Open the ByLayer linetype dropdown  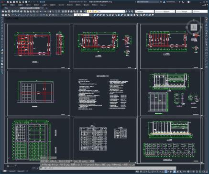[x=165, y=11]
